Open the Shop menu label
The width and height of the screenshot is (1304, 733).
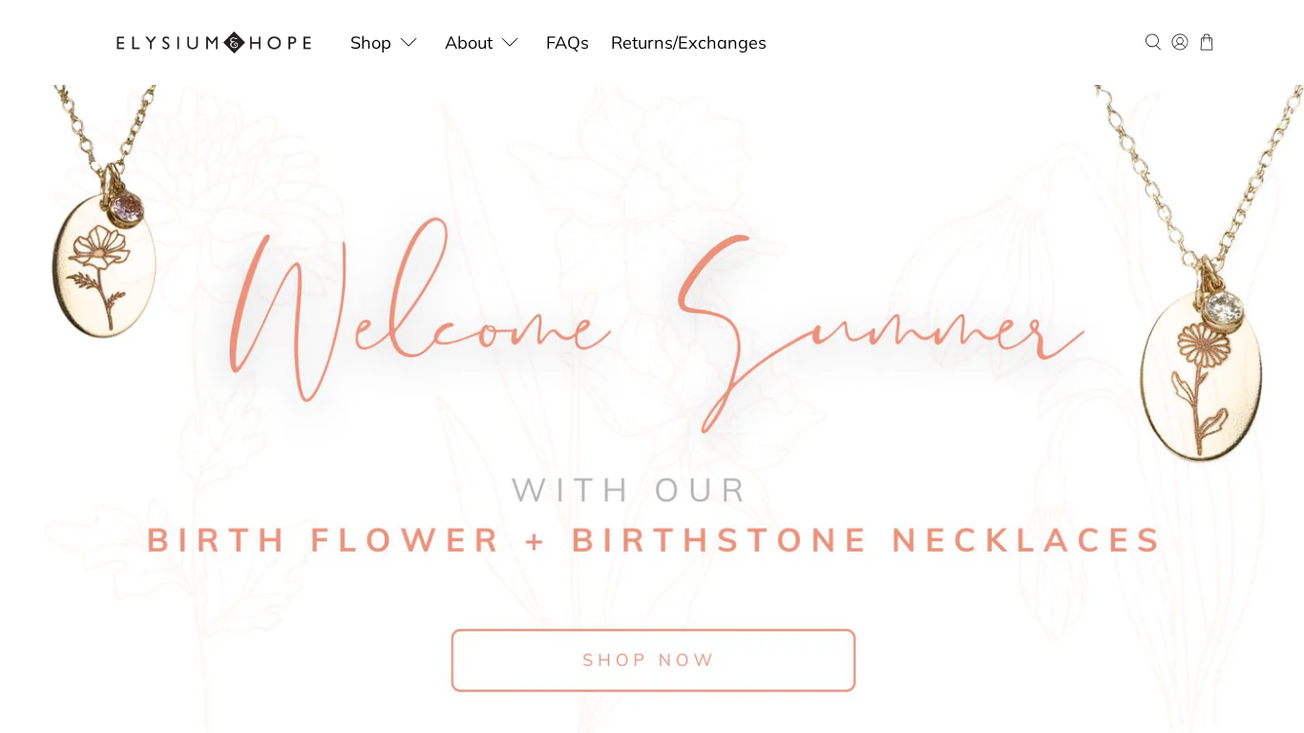click(x=370, y=43)
